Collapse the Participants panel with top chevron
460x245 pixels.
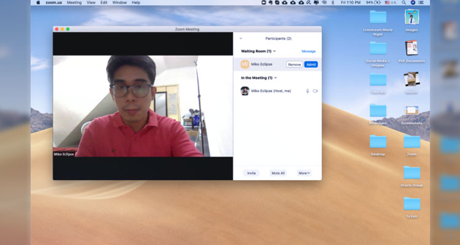(x=241, y=39)
